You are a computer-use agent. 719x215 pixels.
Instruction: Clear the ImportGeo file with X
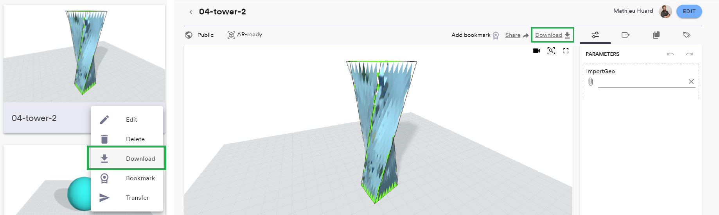[691, 82]
